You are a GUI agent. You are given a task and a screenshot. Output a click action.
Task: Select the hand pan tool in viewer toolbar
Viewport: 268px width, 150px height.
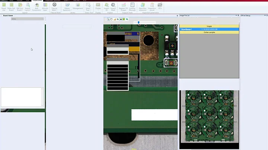point(111,19)
